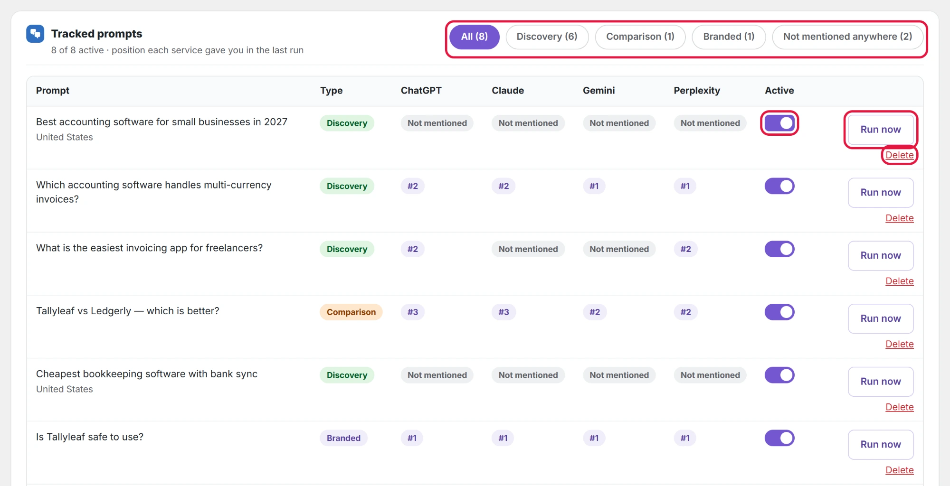Delete Cheapest bookkeeping software prompt
The width and height of the screenshot is (950, 486).
899,407
